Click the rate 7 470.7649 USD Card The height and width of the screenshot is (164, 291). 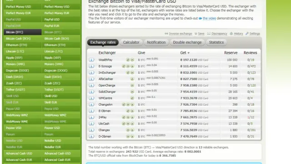194,136
